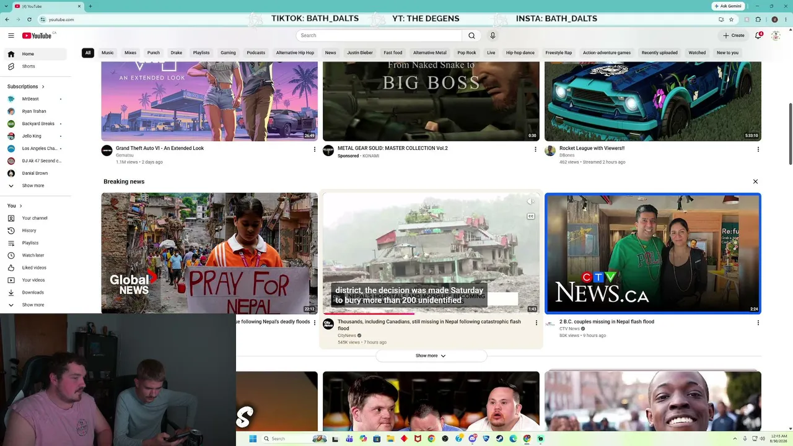Image resolution: width=793 pixels, height=446 pixels.
Task: Open the CityNews channel link
Action: 347,335
